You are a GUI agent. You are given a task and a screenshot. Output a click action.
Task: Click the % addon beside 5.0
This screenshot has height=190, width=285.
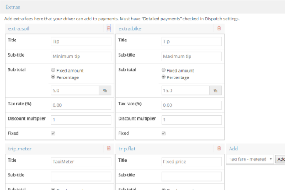pyautogui.click(x=105, y=90)
